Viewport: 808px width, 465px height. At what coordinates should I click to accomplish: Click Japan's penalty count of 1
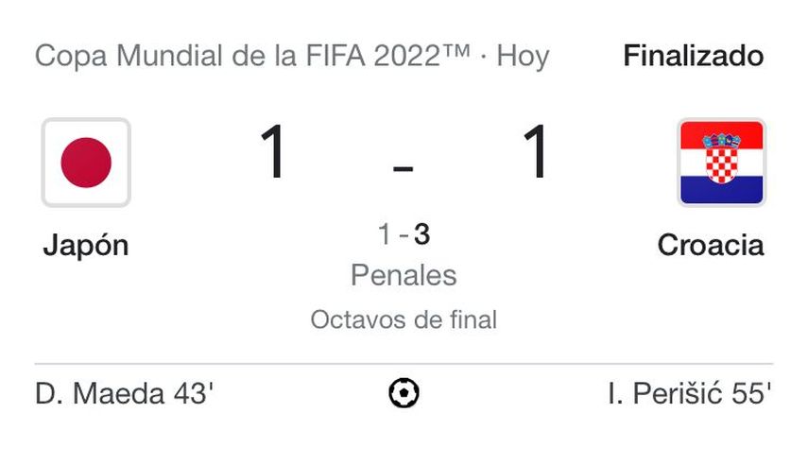384,234
